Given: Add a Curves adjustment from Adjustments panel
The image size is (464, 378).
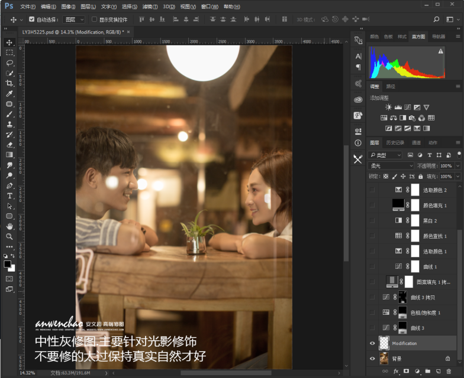Looking at the screenshot, I should [407, 107].
